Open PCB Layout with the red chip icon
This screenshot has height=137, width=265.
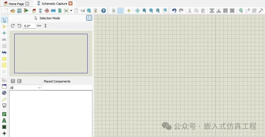click(47, 11)
